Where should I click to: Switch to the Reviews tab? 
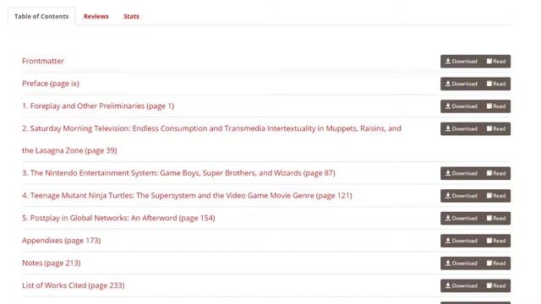click(x=96, y=16)
